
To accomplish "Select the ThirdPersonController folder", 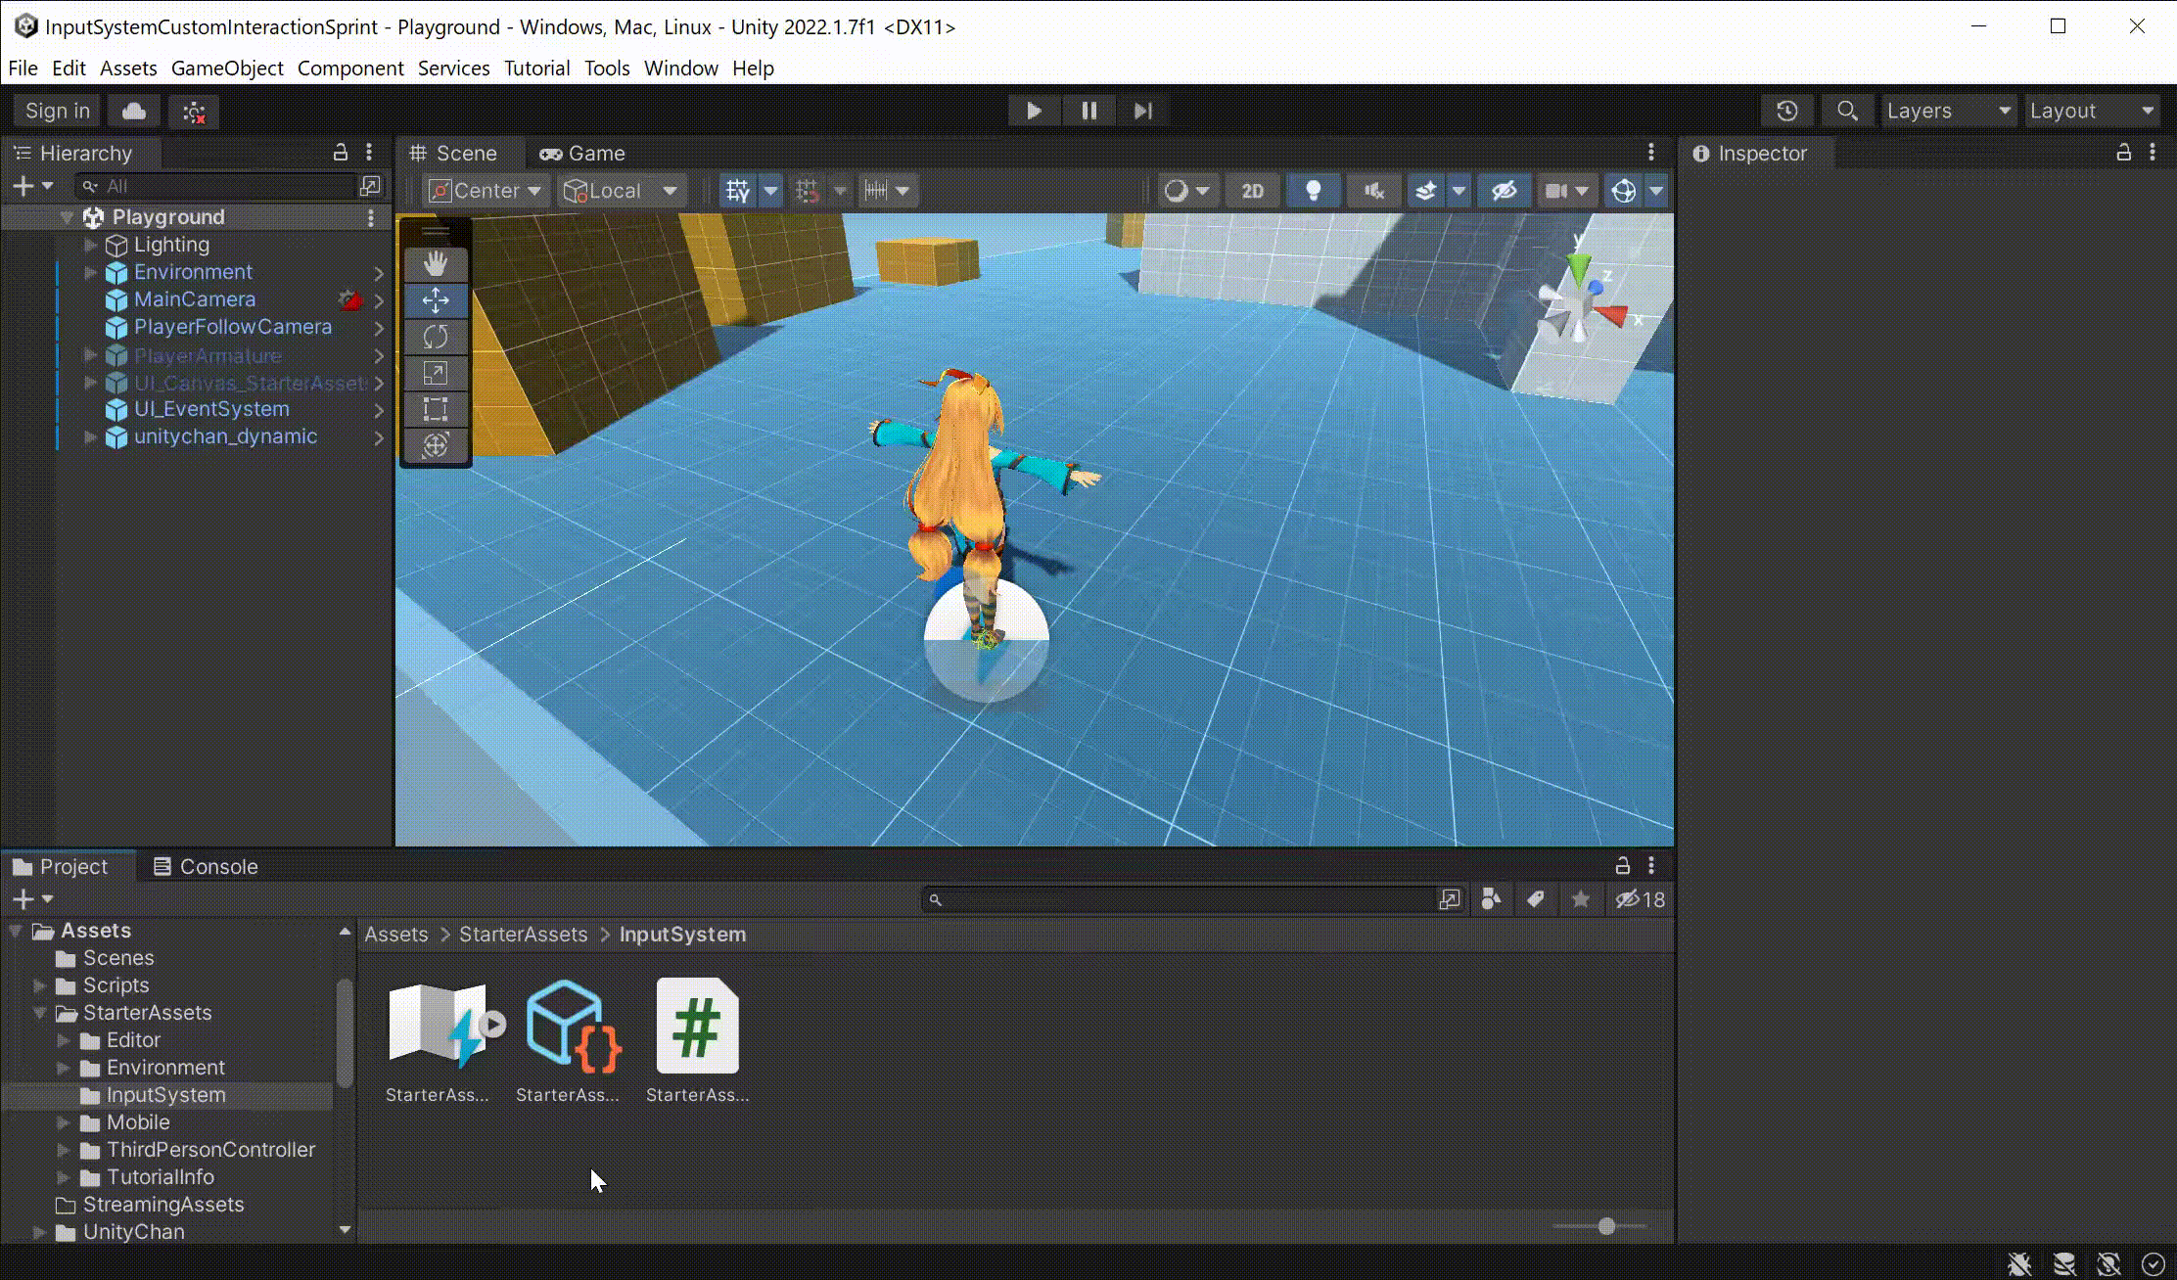I will click(210, 1150).
